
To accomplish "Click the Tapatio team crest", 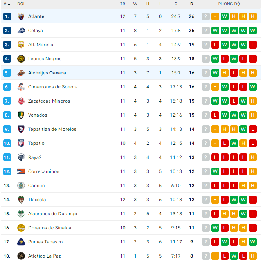I will tap(21, 143).
